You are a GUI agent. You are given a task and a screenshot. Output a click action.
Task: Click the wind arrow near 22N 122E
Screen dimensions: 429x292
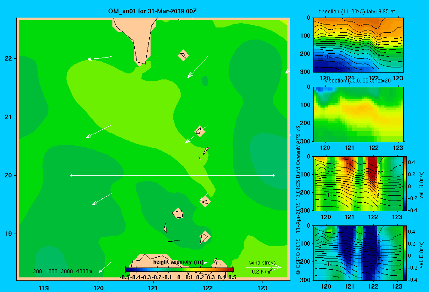pos(197,67)
